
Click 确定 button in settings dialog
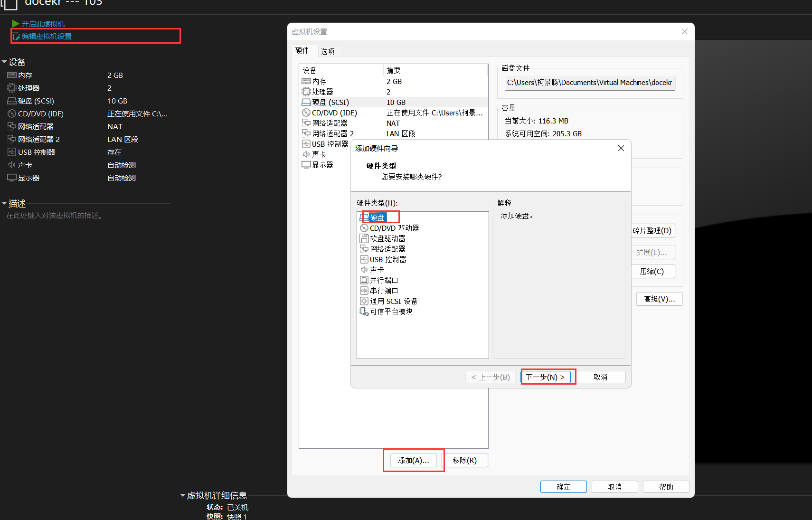tap(564, 487)
